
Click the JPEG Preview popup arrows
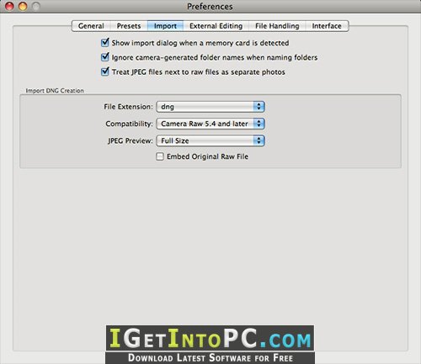258,140
